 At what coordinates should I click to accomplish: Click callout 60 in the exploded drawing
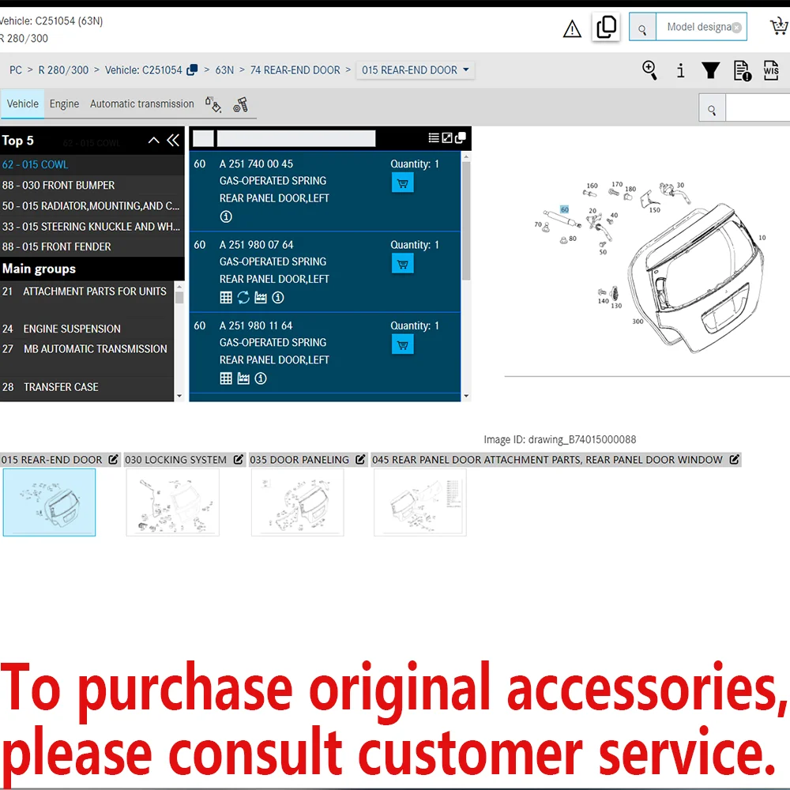(x=564, y=209)
